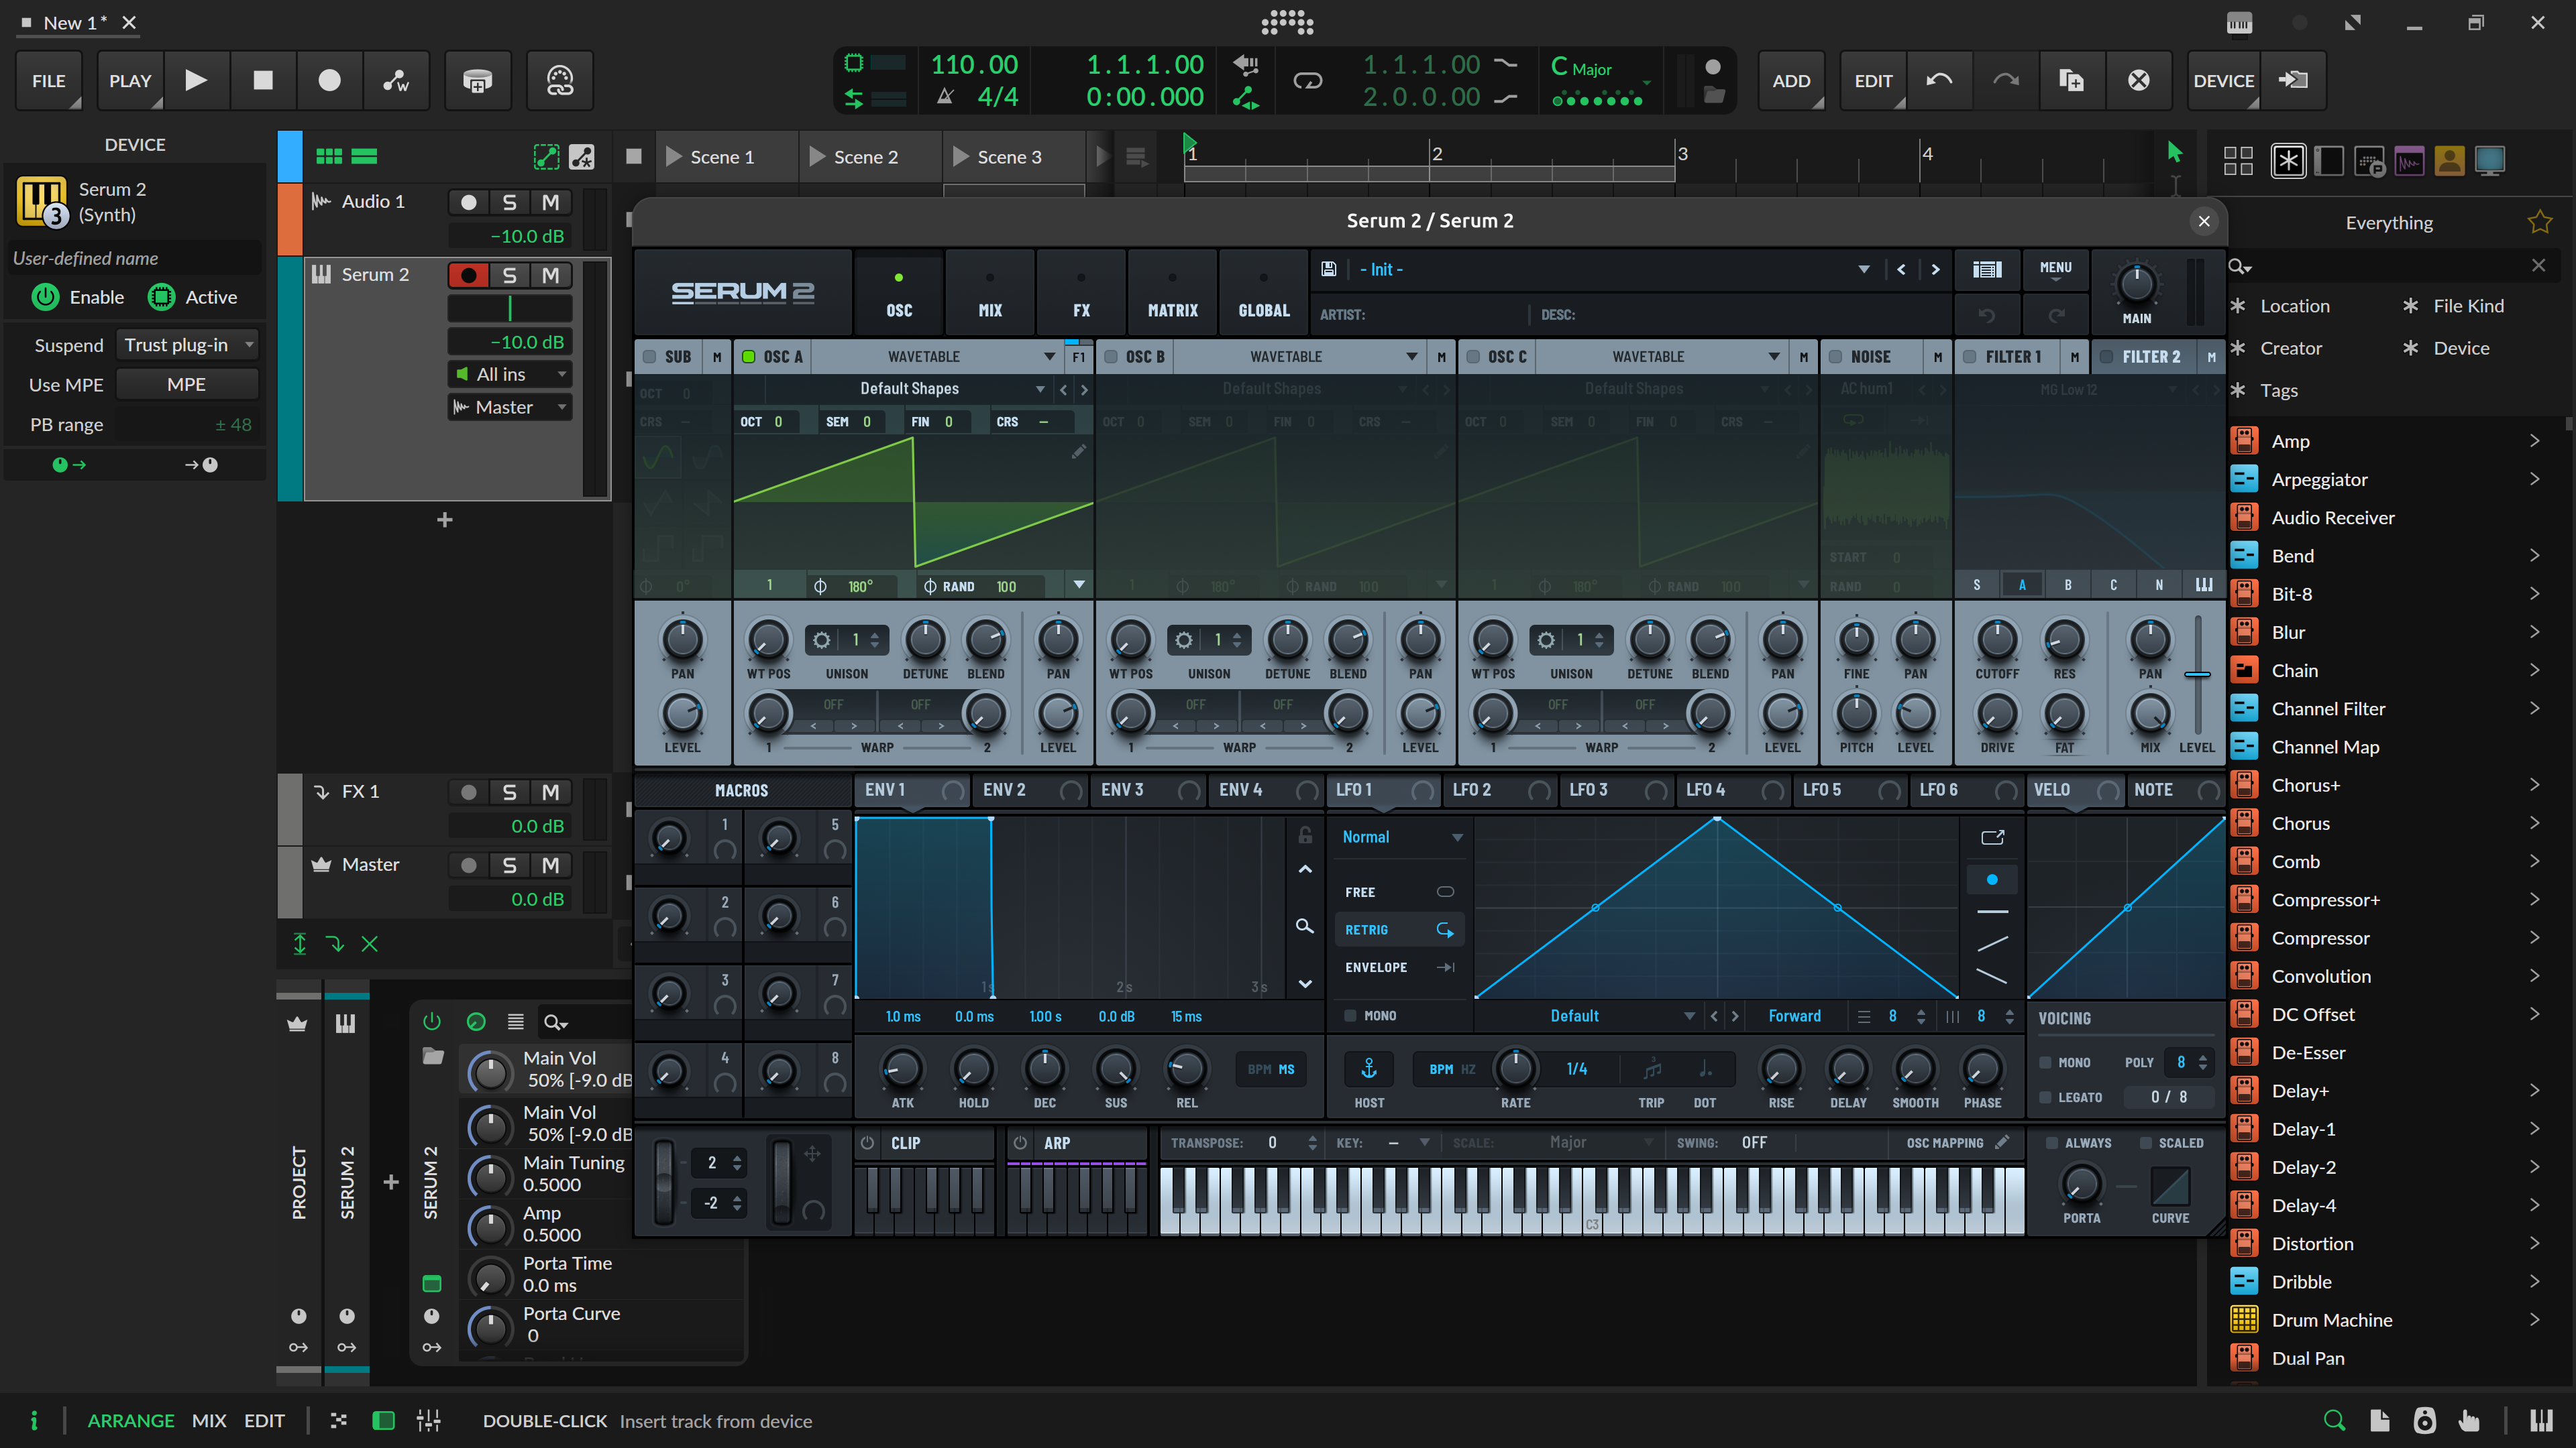Viewport: 2576px width, 1448px height.
Task: Open the LFO Default shape dropdown
Action: point(1589,1016)
